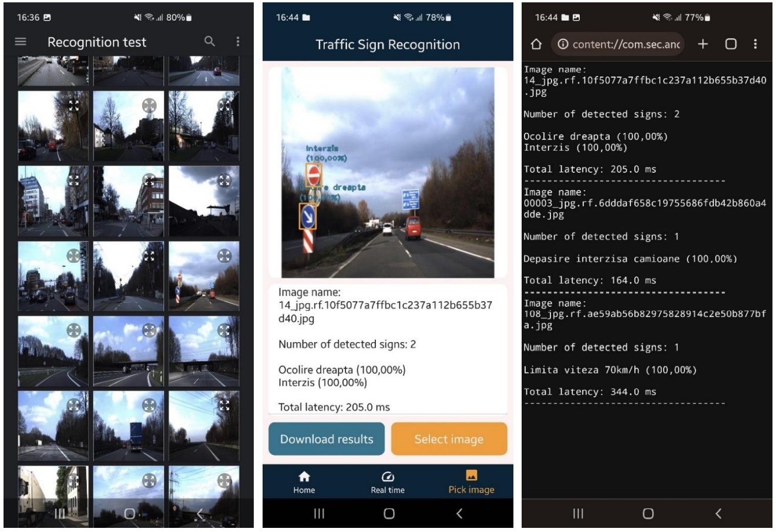Open a new browser tab with the plus icon
The image size is (776, 532).
pos(703,44)
